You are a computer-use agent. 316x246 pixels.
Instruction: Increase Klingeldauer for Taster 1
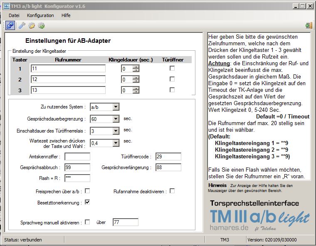[136, 67]
